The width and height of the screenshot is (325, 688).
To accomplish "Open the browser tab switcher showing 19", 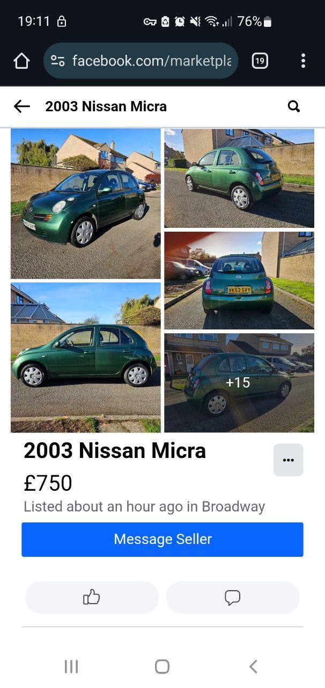I will (260, 61).
